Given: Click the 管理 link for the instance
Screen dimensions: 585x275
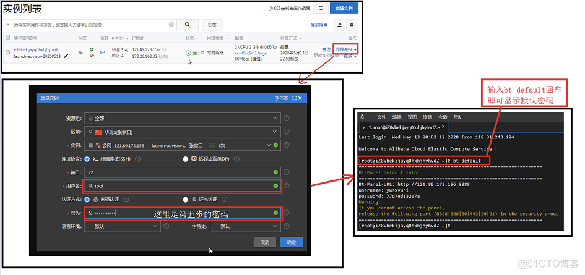Looking at the screenshot, I should tap(326, 49).
